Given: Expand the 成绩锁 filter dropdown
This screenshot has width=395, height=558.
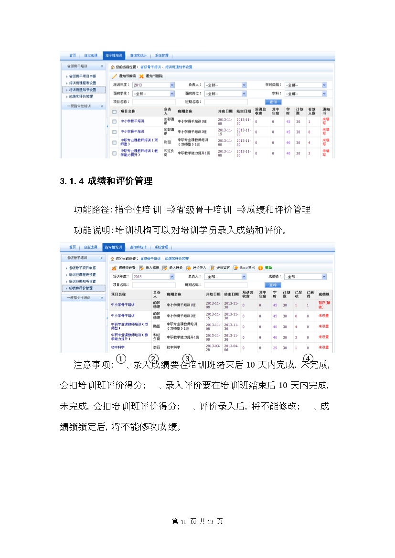Looking at the screenshot, I should pyautogui.click(x=324, y=276).
